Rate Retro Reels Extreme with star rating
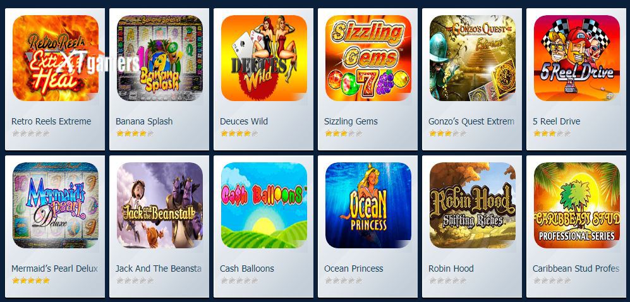The height and width of the screenshot is (302, 630). [30, 133]
